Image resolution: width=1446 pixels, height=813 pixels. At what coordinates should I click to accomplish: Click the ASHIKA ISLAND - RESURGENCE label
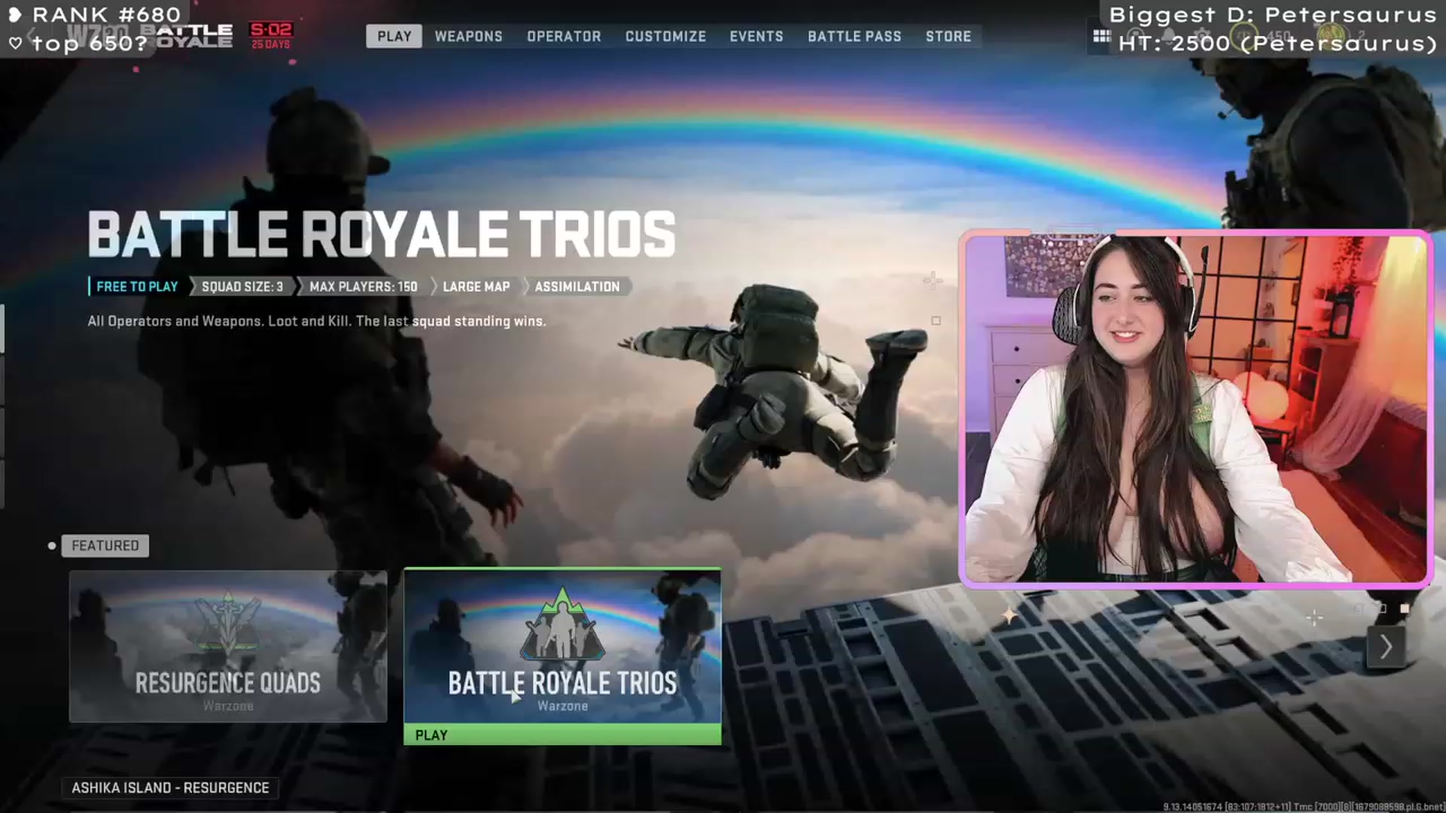(170, 787)
